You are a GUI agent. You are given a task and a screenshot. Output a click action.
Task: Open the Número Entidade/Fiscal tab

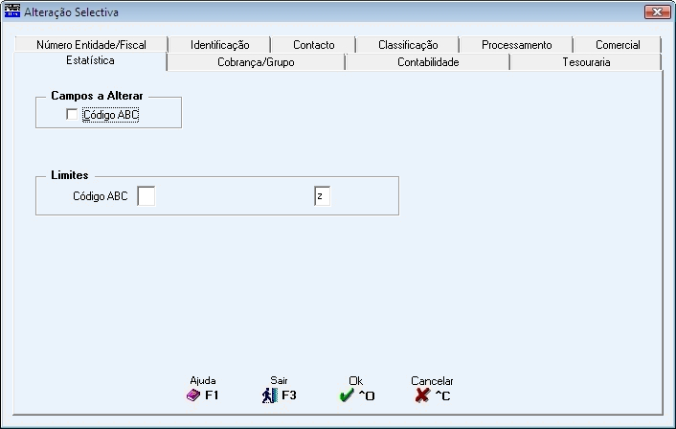(91, 45)
